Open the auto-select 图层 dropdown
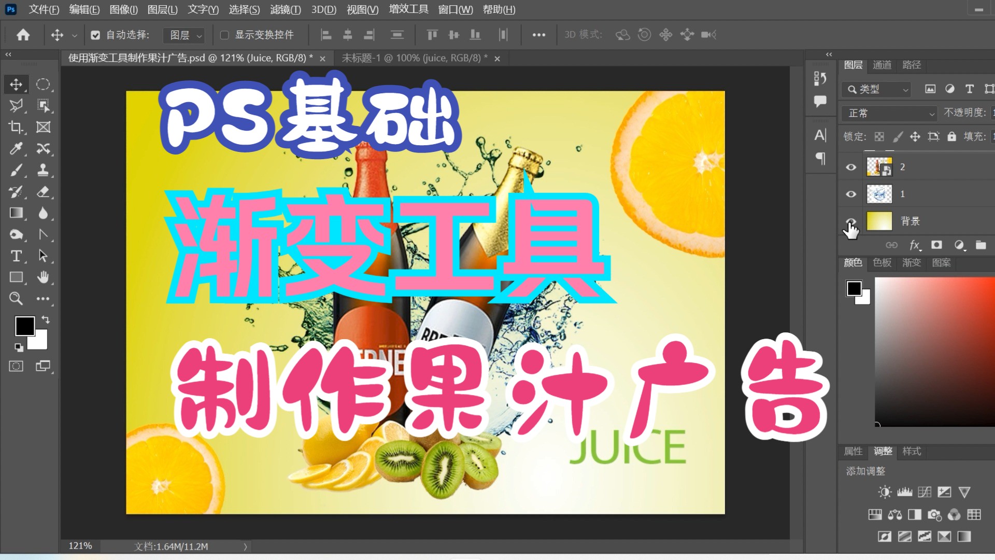This screenshot has height=560, width=995. (x=184, y=35)
